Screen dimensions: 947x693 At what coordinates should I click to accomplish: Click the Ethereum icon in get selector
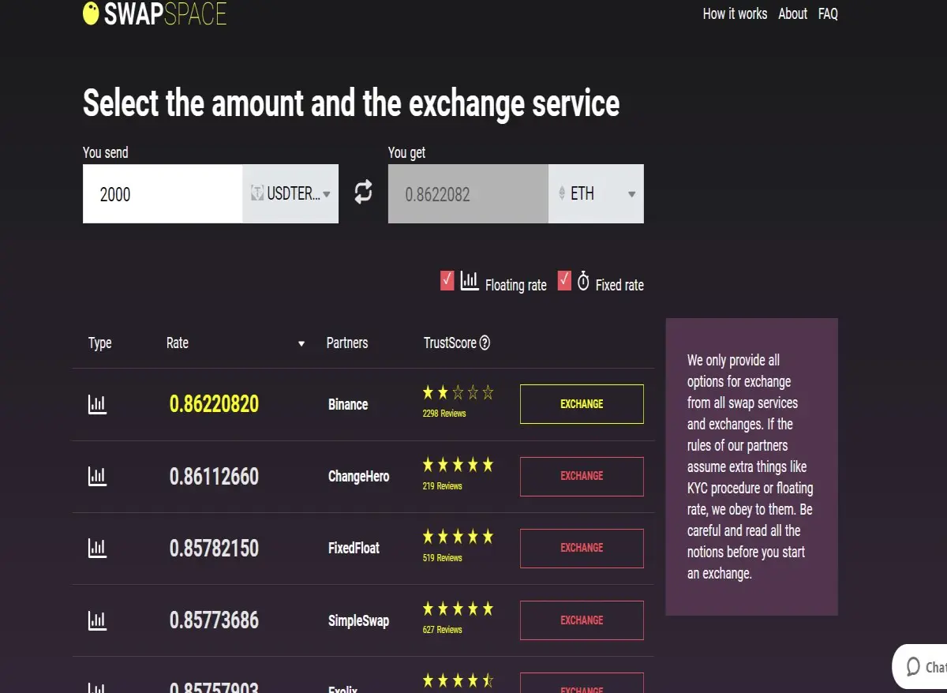[x=562, y=193]
